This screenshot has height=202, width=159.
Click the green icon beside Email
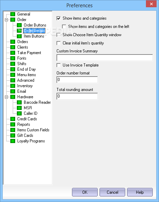13,91
